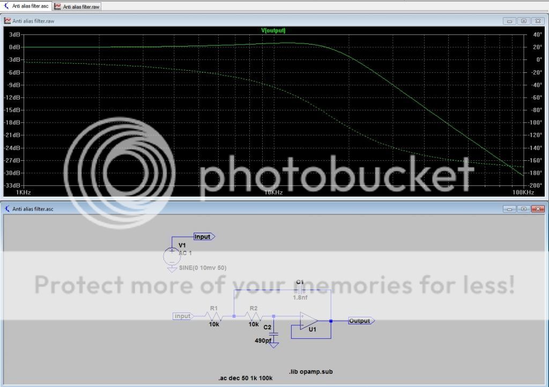Switch to the Anti alias filter.raw tab
Viewport: 549px width, 387px height.
point(77,6)
